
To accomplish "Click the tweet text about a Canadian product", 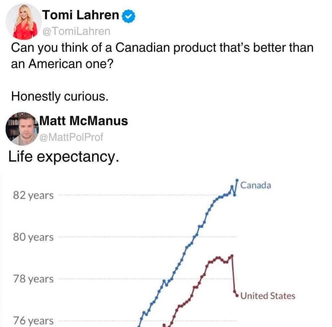I will [x=162, y=55].
